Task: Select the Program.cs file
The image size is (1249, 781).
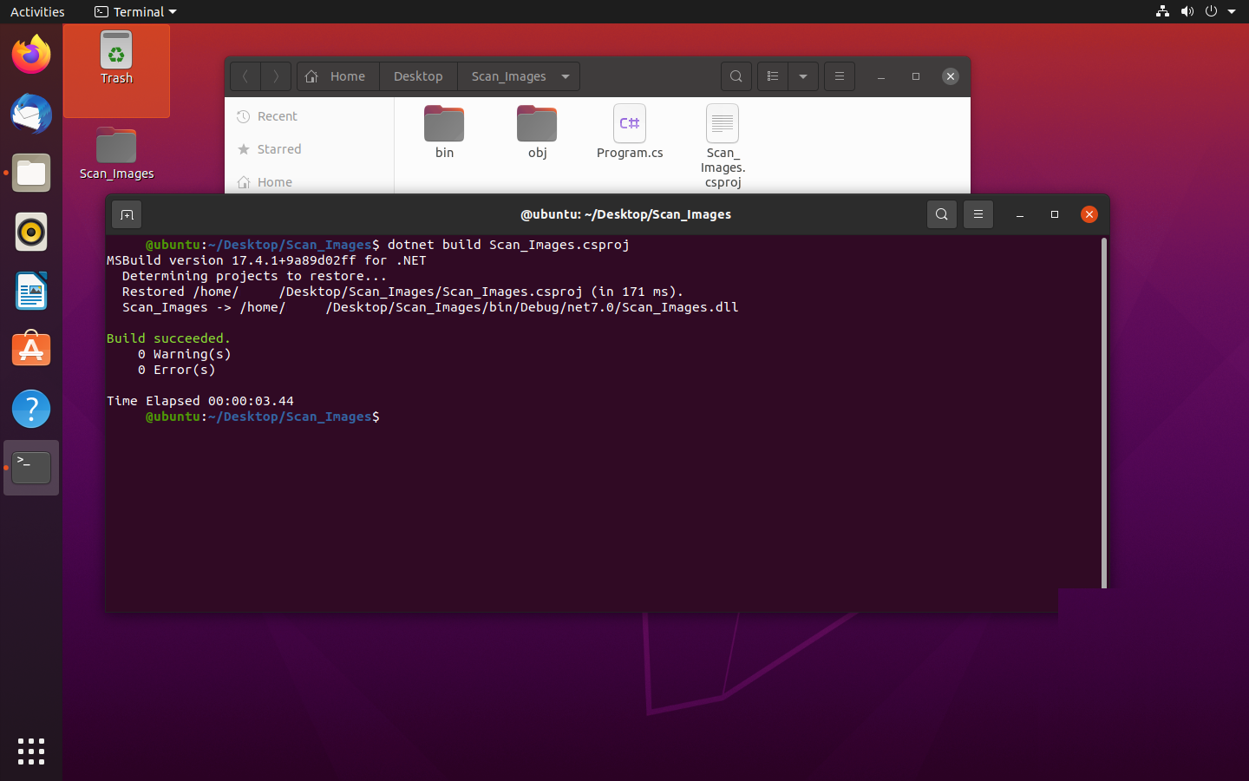Action: [630, 132]
